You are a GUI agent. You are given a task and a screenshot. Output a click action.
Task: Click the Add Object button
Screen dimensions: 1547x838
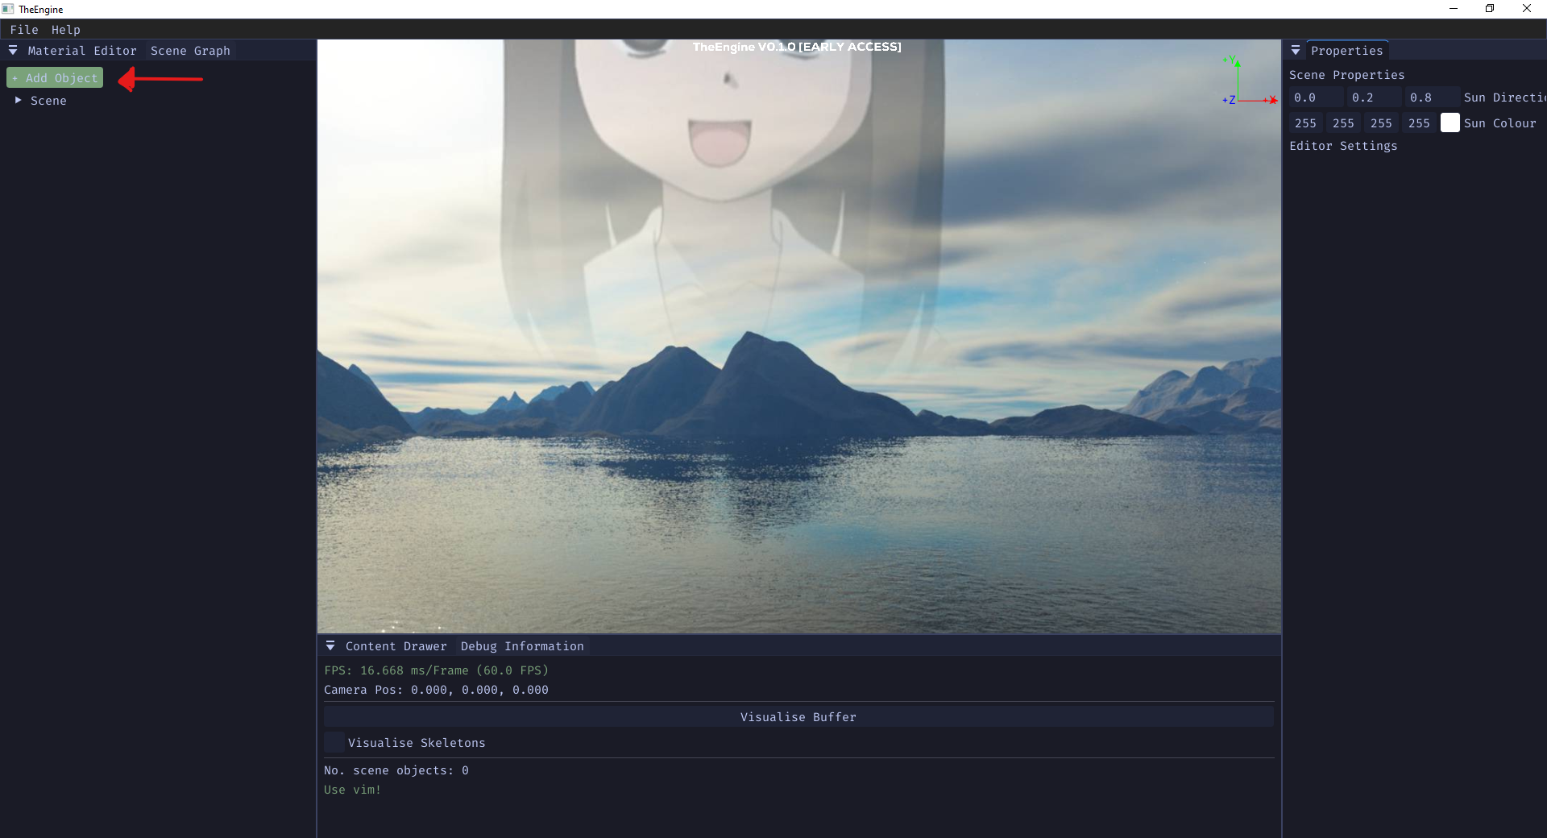55,78
